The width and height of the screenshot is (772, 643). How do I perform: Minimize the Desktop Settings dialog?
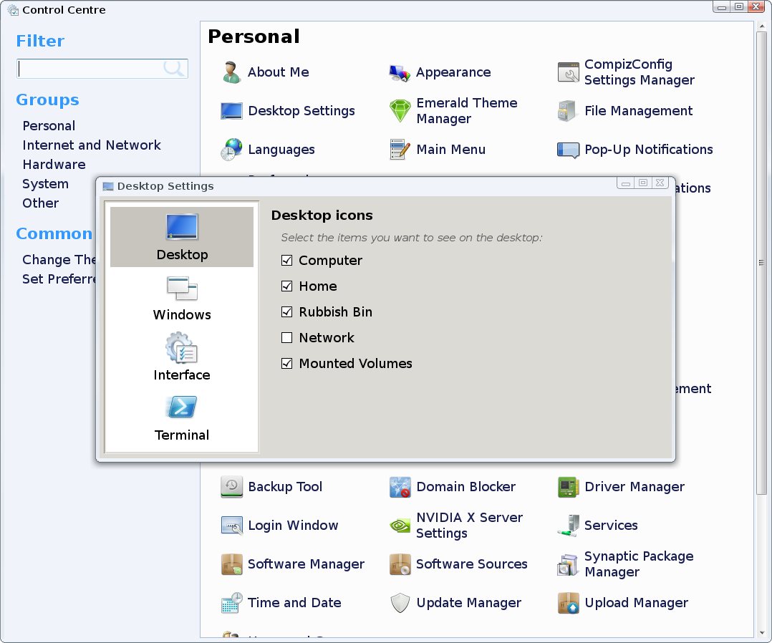point(625,183)
